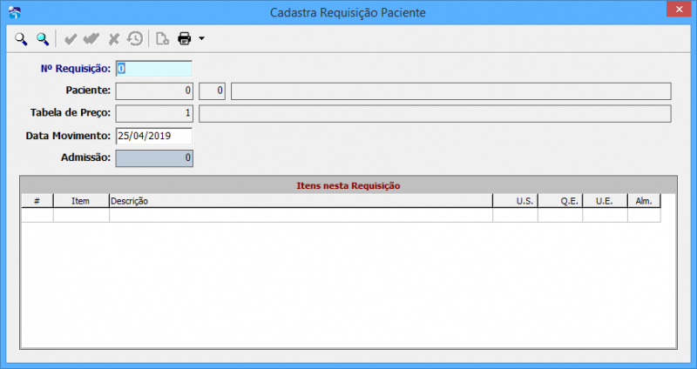This screenshot has width=697, height=369.
Task: Click the X cancel icon in toolbar
Action: point(114,39)
